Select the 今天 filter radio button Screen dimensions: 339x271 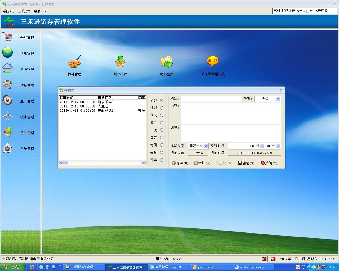tap(162, 115)
